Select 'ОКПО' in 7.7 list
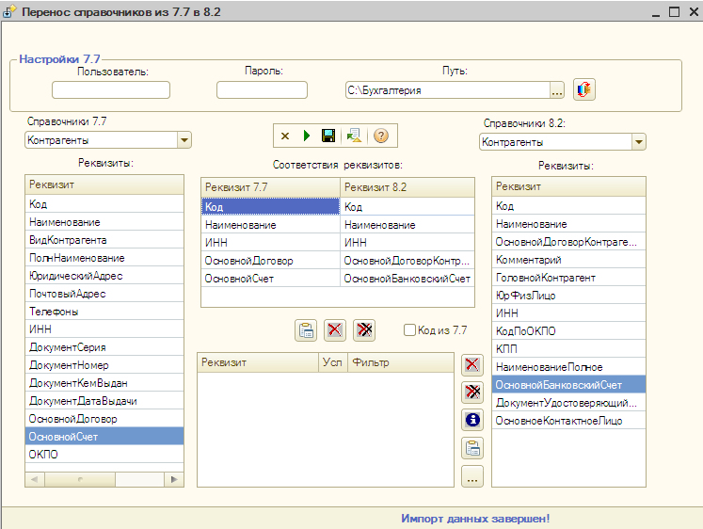 coord(104,455)
